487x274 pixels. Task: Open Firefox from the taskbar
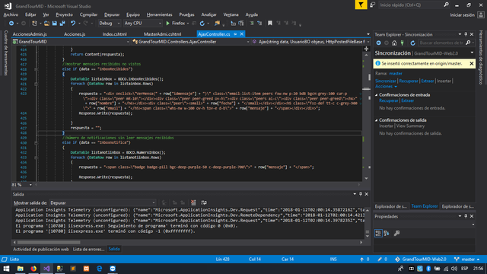(33, 269)
